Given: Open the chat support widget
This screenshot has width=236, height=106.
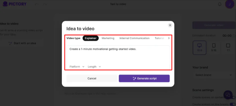Looking at the screenshot, I should [228, 95].
